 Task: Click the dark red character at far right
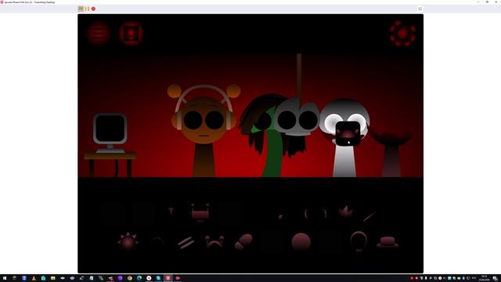pyautogui.click(x=391, y=154)
